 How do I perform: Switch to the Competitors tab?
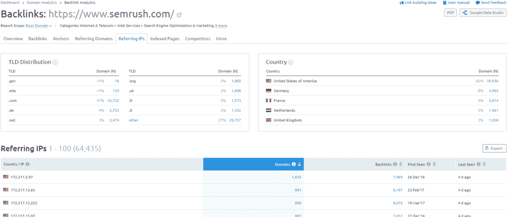pyautogui.click(x=197, y=39)
